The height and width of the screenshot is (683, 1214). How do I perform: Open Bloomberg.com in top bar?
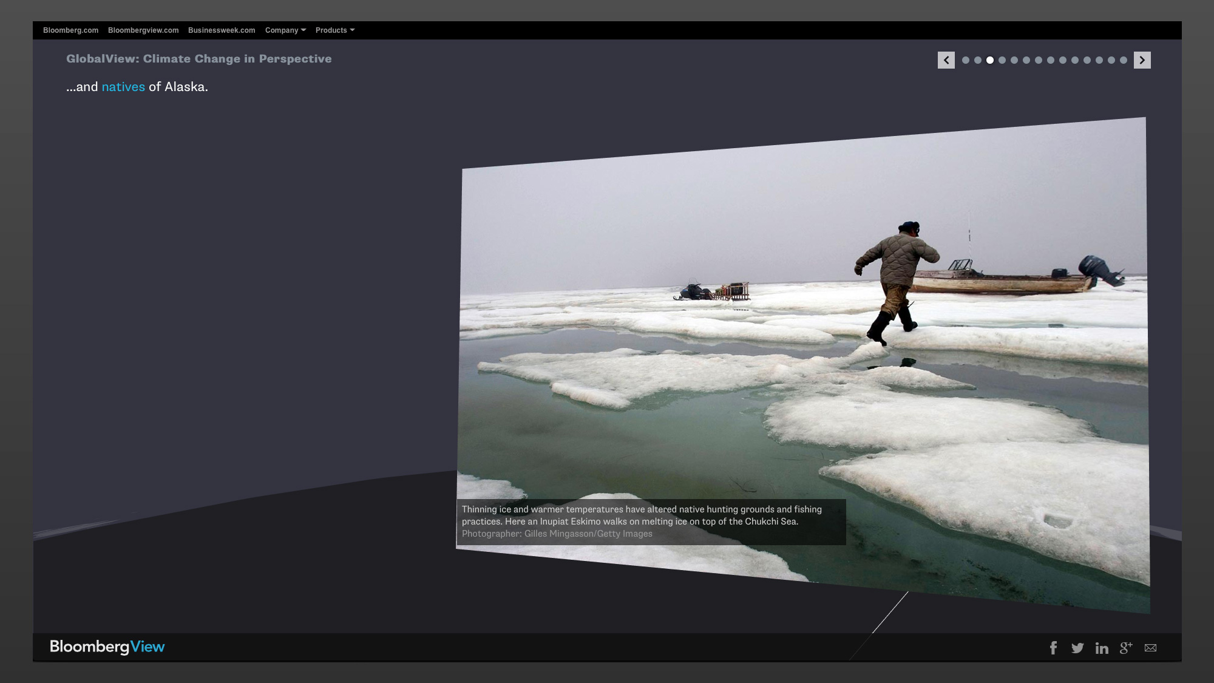70,30
